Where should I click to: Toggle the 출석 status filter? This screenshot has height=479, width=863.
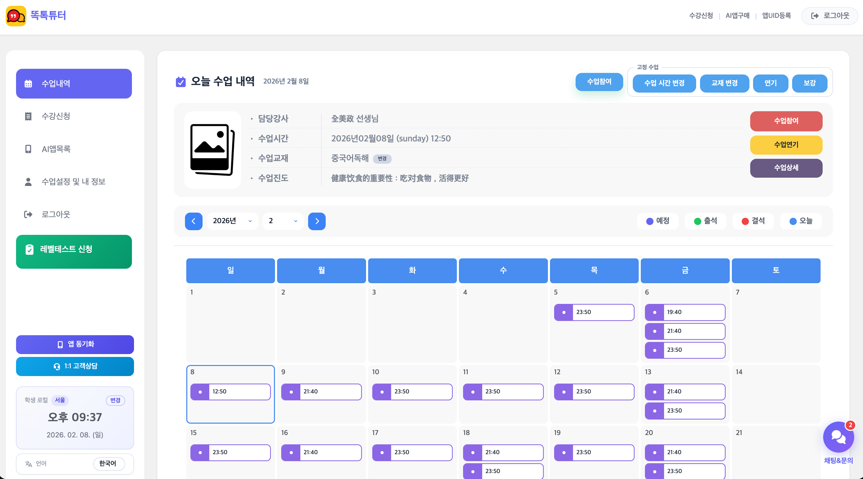click(705, 221)
